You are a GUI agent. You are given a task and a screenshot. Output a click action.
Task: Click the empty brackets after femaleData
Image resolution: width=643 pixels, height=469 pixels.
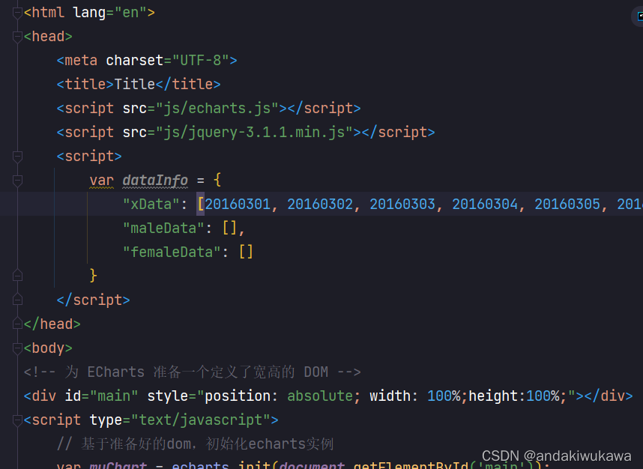coord(246,252)
